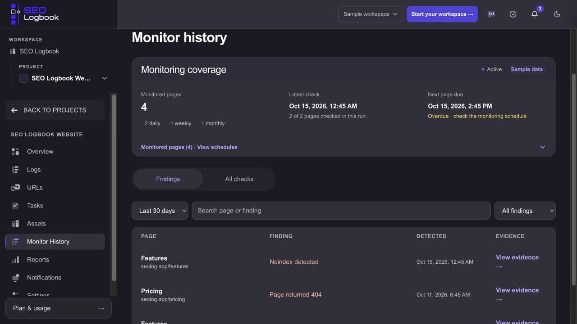Screen dimensions: 577x324
Task: Click the sidebar vertical scrollbar
Action: tap(114, 188)
